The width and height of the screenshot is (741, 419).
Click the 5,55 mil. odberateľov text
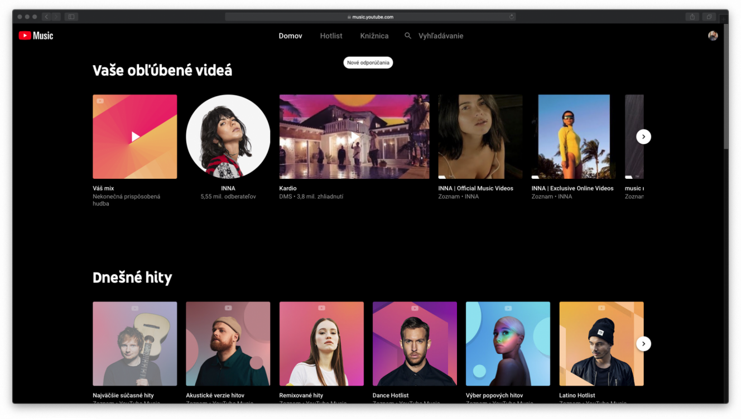point(228,197)
